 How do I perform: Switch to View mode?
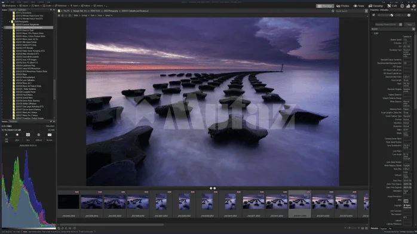(x=359, y=6)
